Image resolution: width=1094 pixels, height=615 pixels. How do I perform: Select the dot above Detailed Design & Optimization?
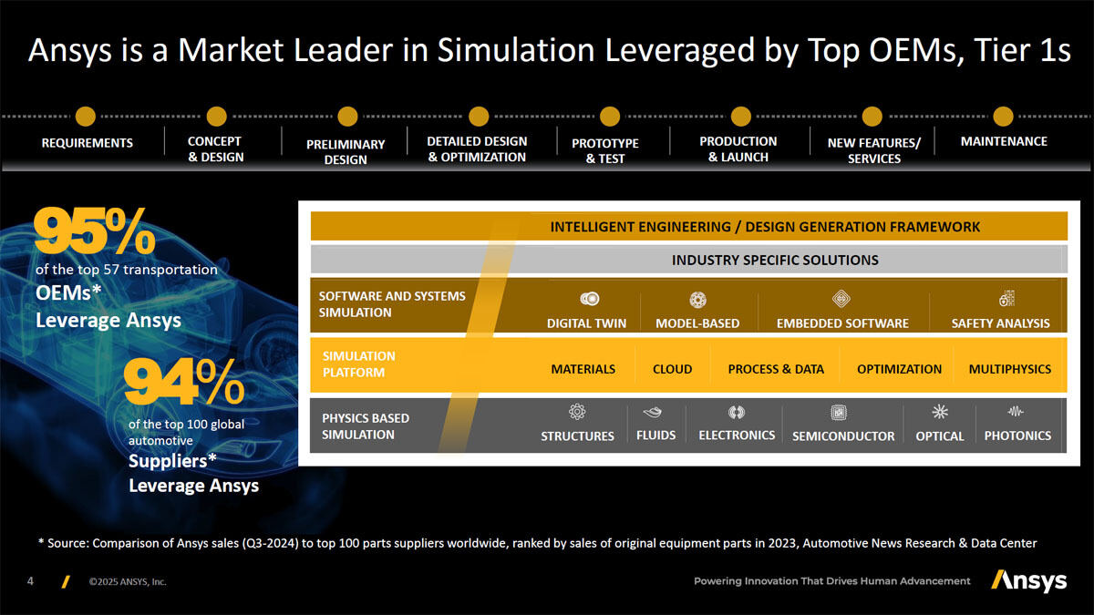pyautogui.click(x=479, y=117)
